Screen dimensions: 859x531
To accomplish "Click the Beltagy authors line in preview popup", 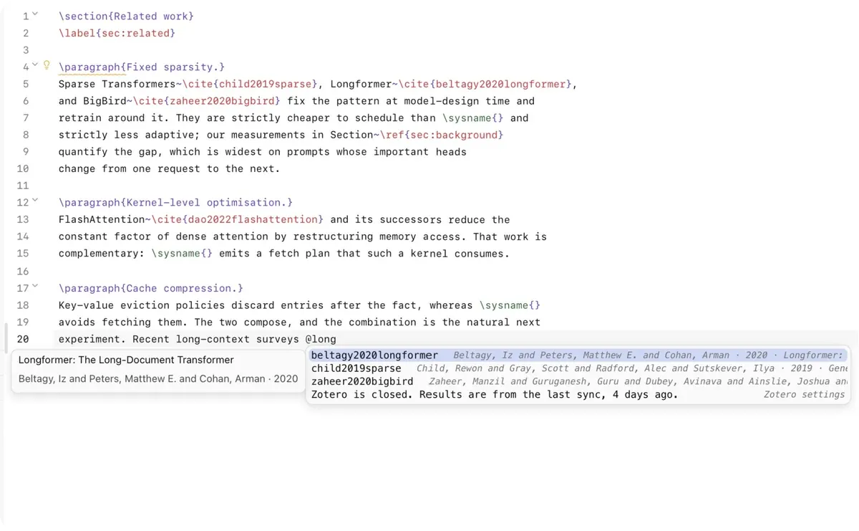I will tap(158, 378).
